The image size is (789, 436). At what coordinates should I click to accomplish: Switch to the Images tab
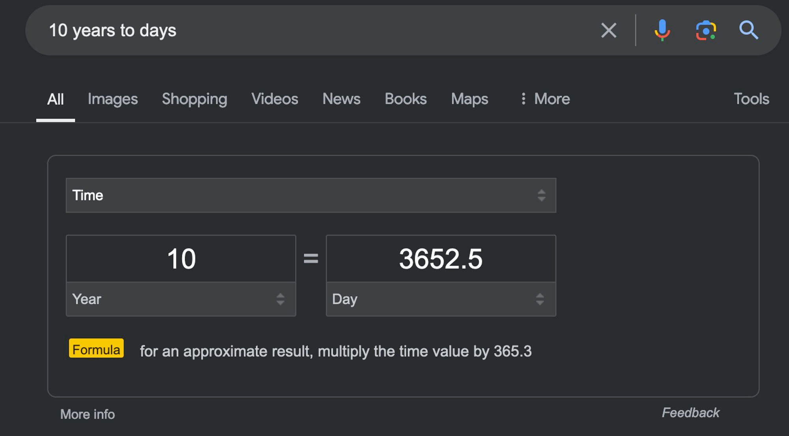113,99
